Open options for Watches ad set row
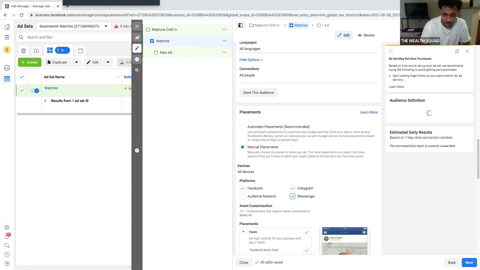This screenshot has height=270, width=480. click(225, 41)
